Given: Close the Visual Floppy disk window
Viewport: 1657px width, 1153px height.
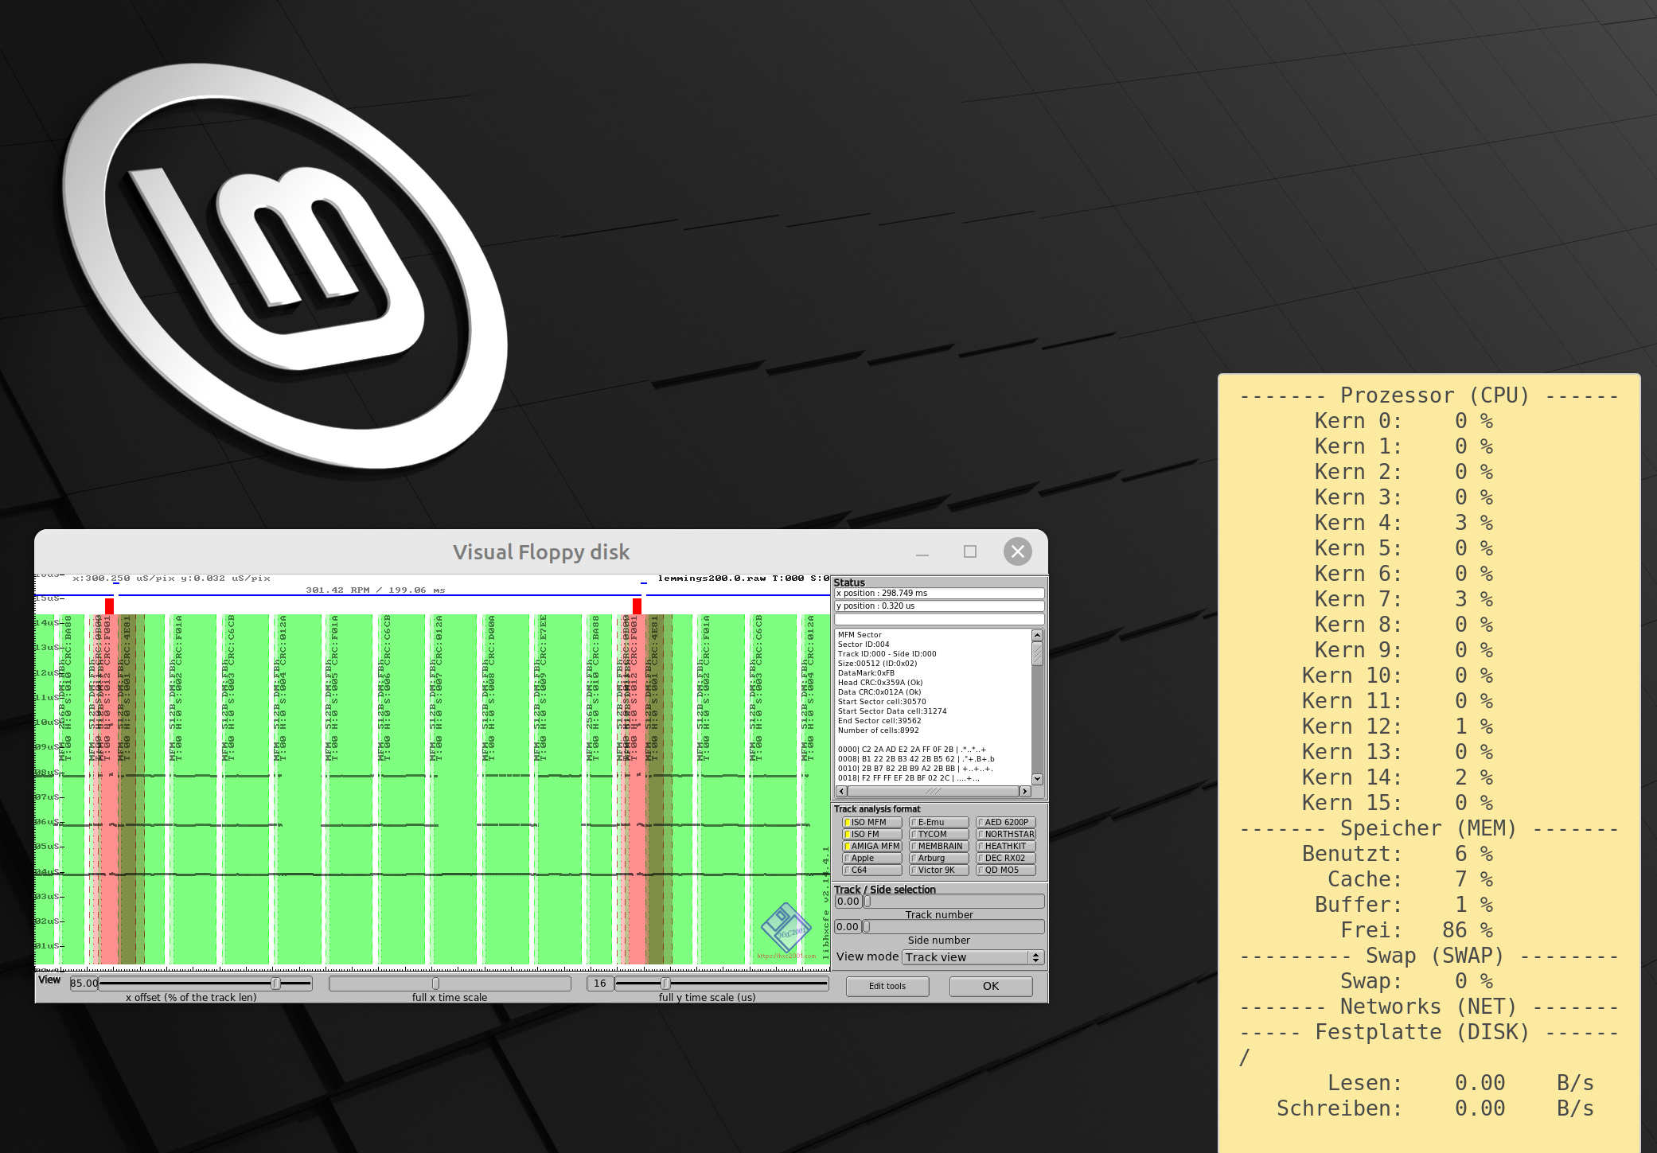Looking at the screenshot, I should pos(1018,551).
